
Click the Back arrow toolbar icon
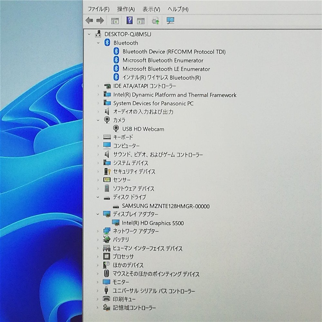pos(89,21)
